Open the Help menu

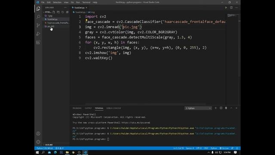point(95,2)
